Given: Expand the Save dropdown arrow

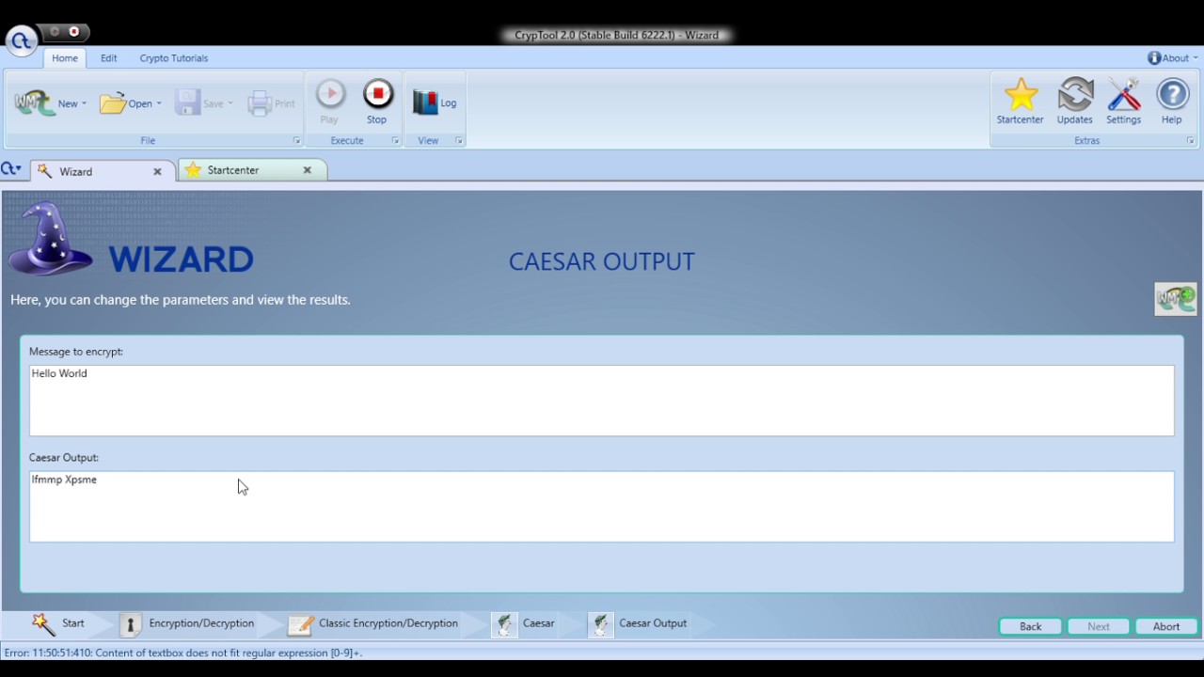Looking at the screenshot, I should point(230,103).
